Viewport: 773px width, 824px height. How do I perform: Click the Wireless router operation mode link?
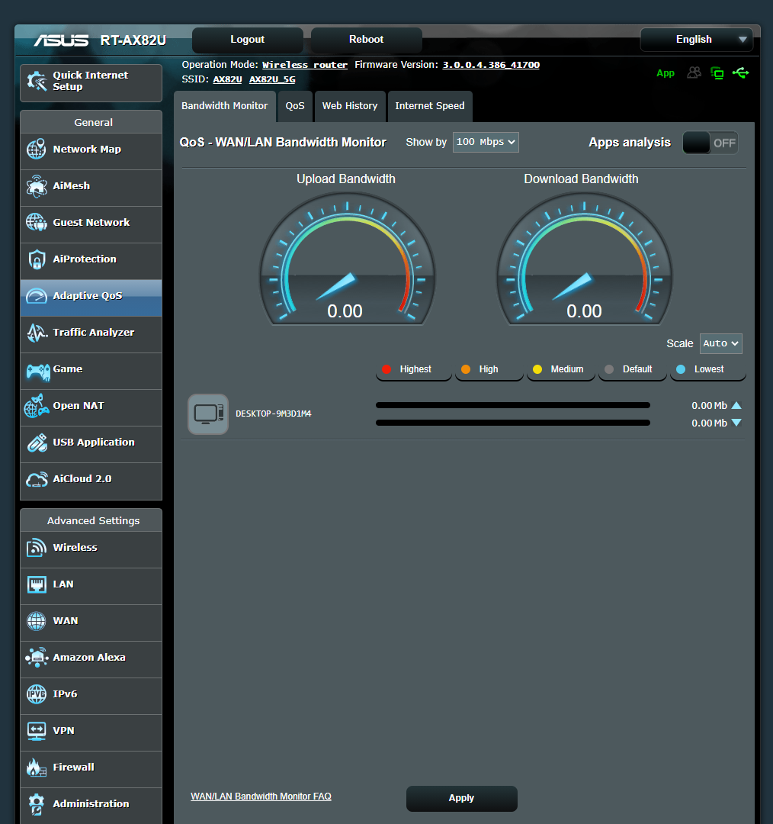[305, 65]
